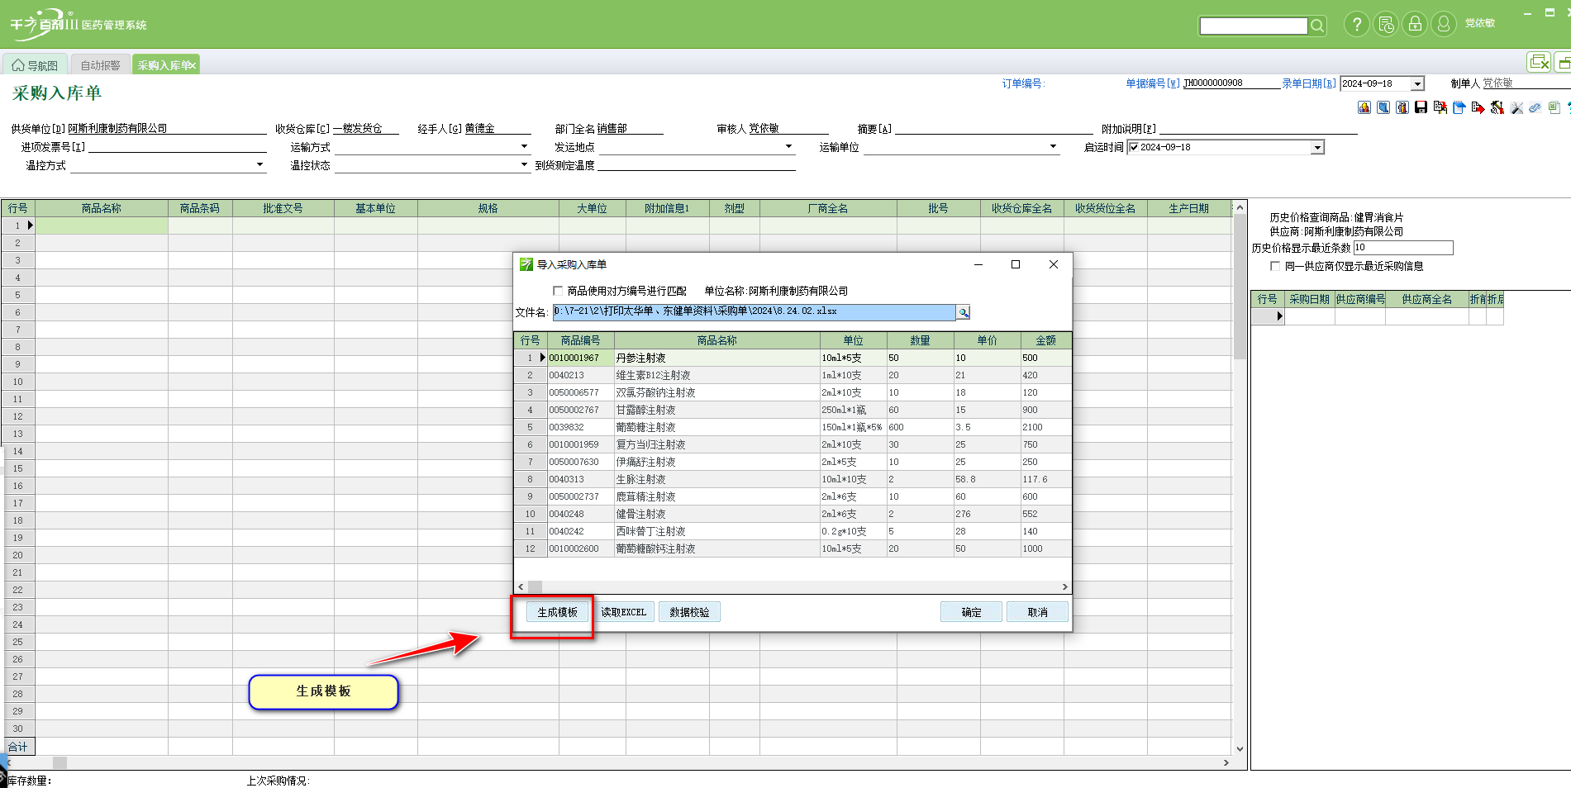Expand the 运输方式 dropdown

click(524, 147)
